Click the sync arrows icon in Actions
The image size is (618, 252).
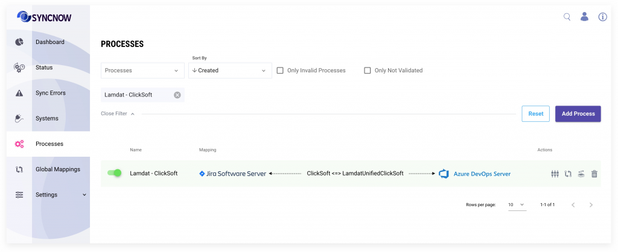tap(568, 174)
